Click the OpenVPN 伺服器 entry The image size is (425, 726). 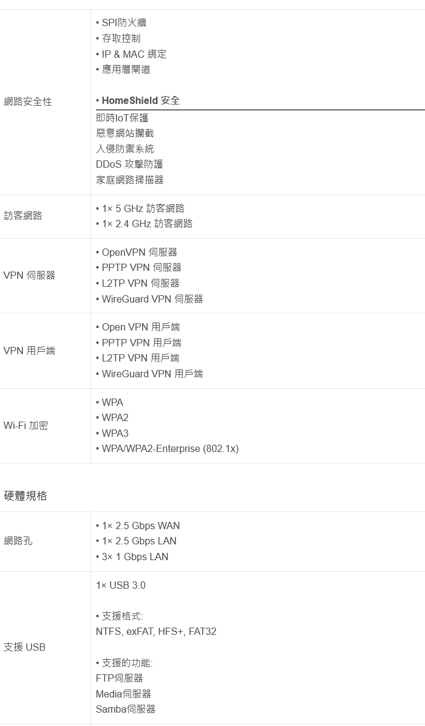(x=139, y=252)
